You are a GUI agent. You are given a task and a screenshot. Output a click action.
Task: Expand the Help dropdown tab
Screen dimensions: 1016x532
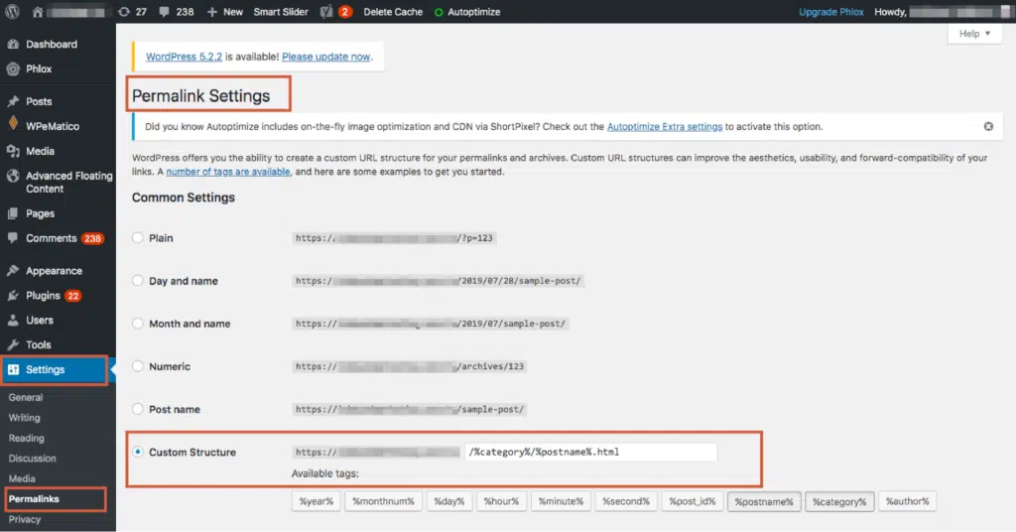975,34
